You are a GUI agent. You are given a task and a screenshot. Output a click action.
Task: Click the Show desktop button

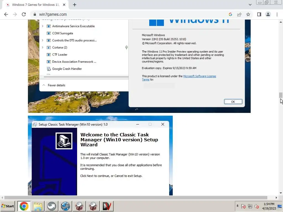[280, 206]
